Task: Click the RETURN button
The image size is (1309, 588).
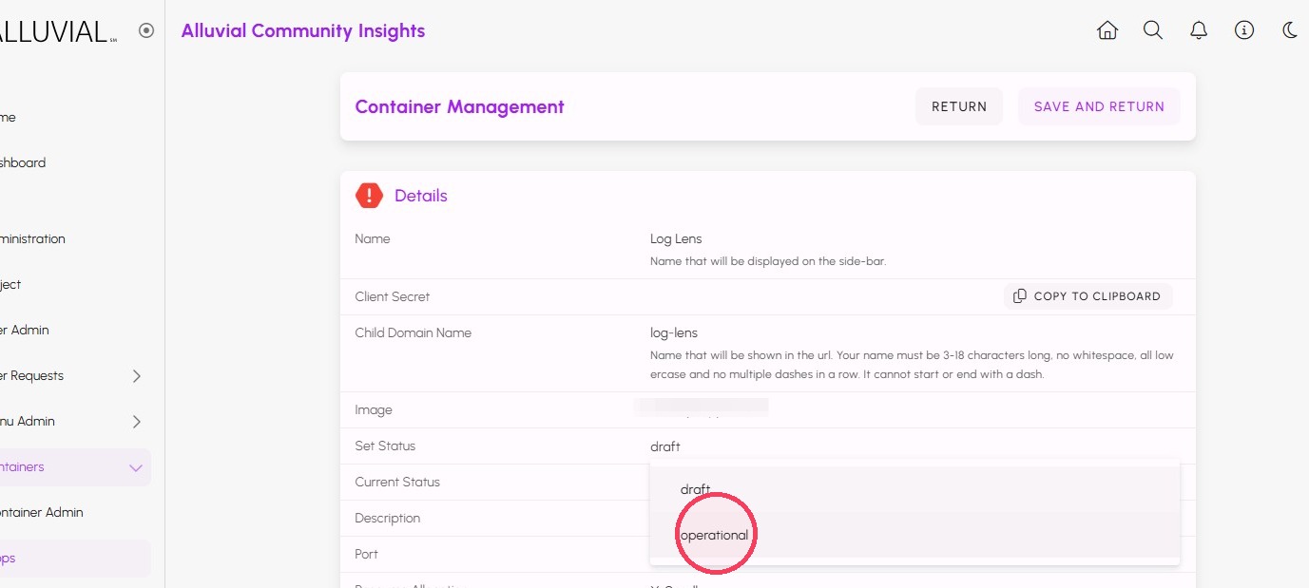Action: click(x=959, y=106)
